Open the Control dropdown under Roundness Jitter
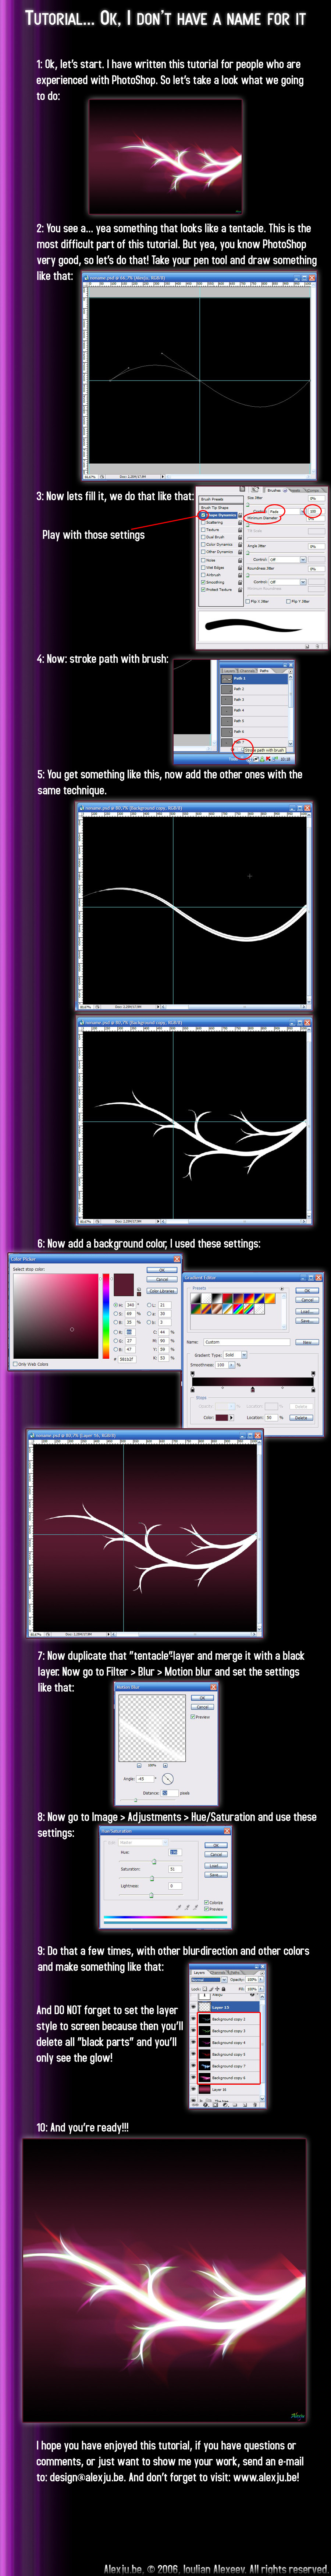 [286, 582]
